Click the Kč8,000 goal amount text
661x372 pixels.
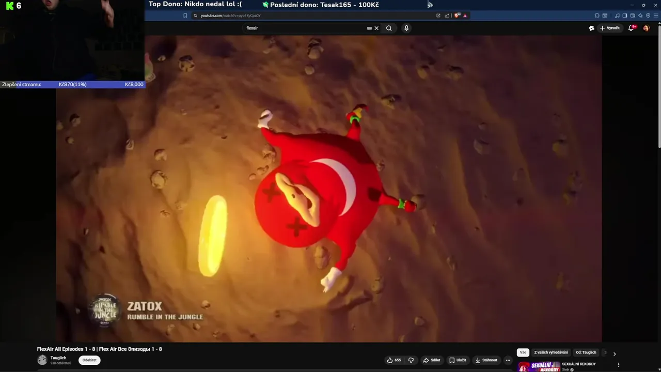tap(134, 84)
